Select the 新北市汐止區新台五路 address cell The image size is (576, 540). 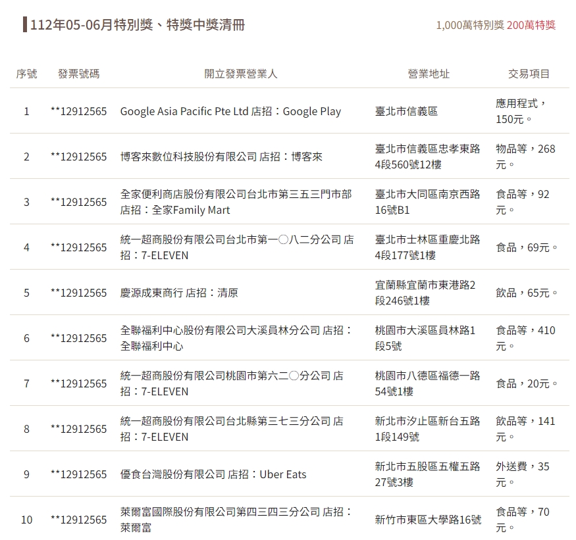(x=427, y=429)
